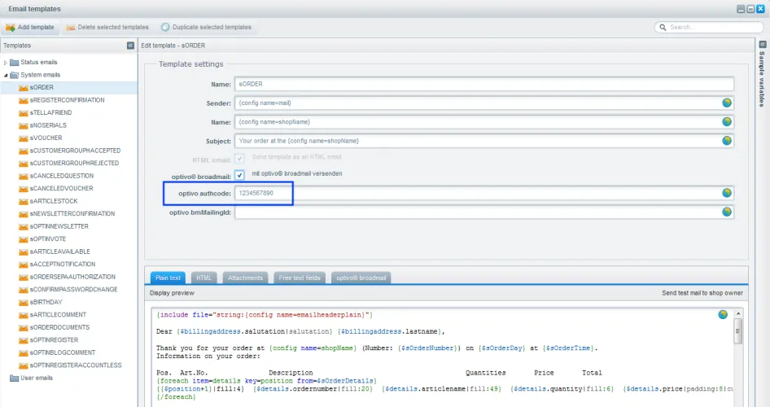Switch to the Plain text tab
Viewport: 770px width, 407px height.
tap(168, 278)
